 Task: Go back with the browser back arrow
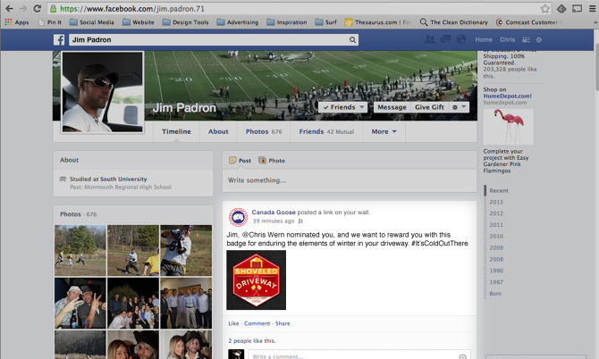click(9, 8)
